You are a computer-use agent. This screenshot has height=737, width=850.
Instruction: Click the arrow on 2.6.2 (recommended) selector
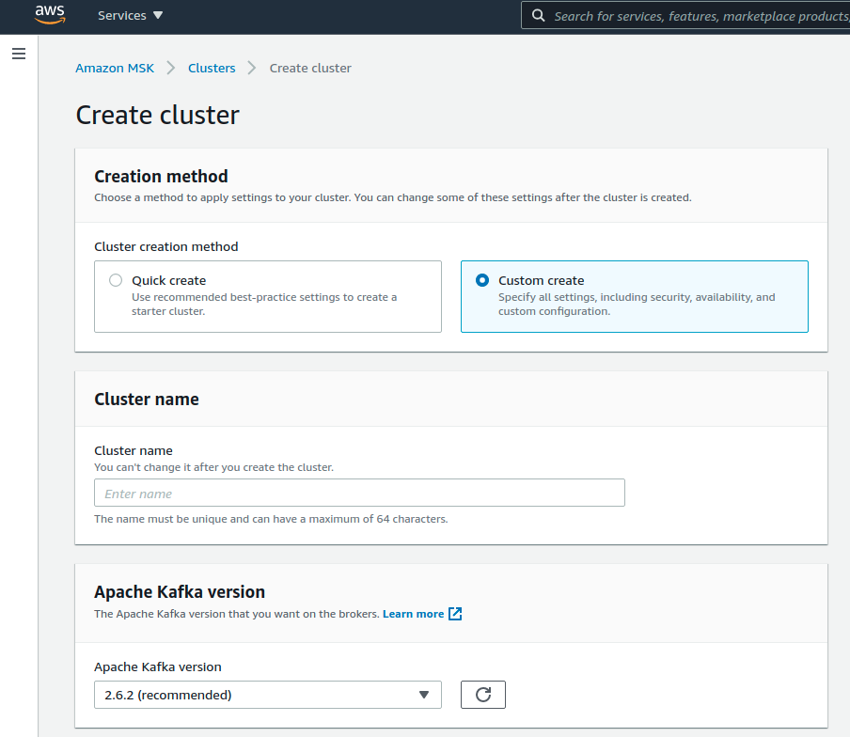423,695
